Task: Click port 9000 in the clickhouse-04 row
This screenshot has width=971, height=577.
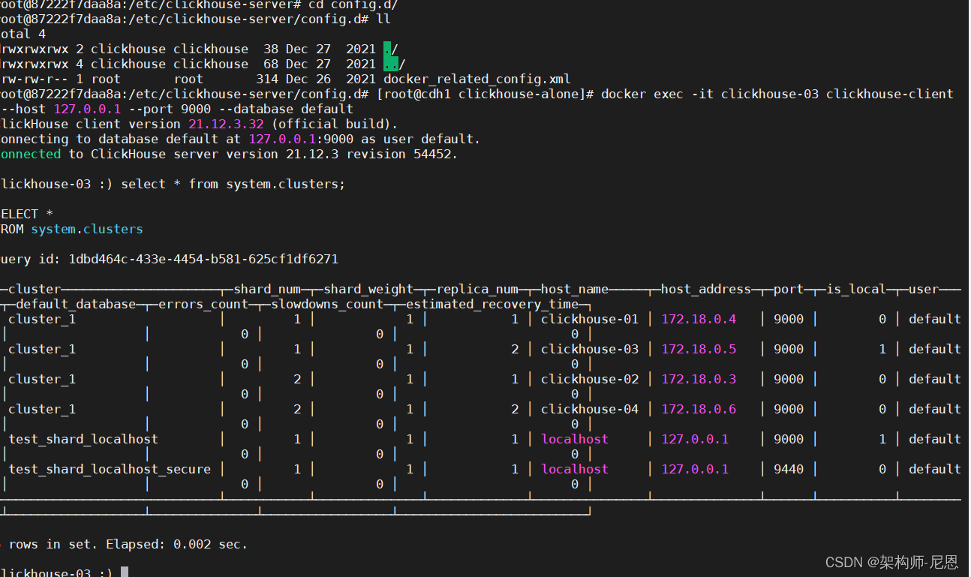Action: pyautogui.click(x=789, y=409)
